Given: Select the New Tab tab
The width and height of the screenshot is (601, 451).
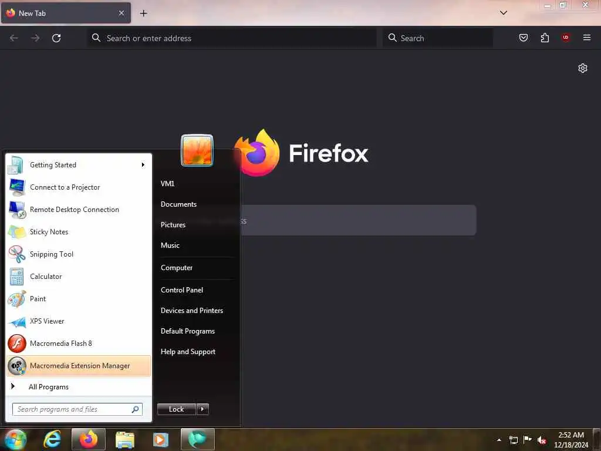Looking at the screenshot, I should click(x=66, y=13).
